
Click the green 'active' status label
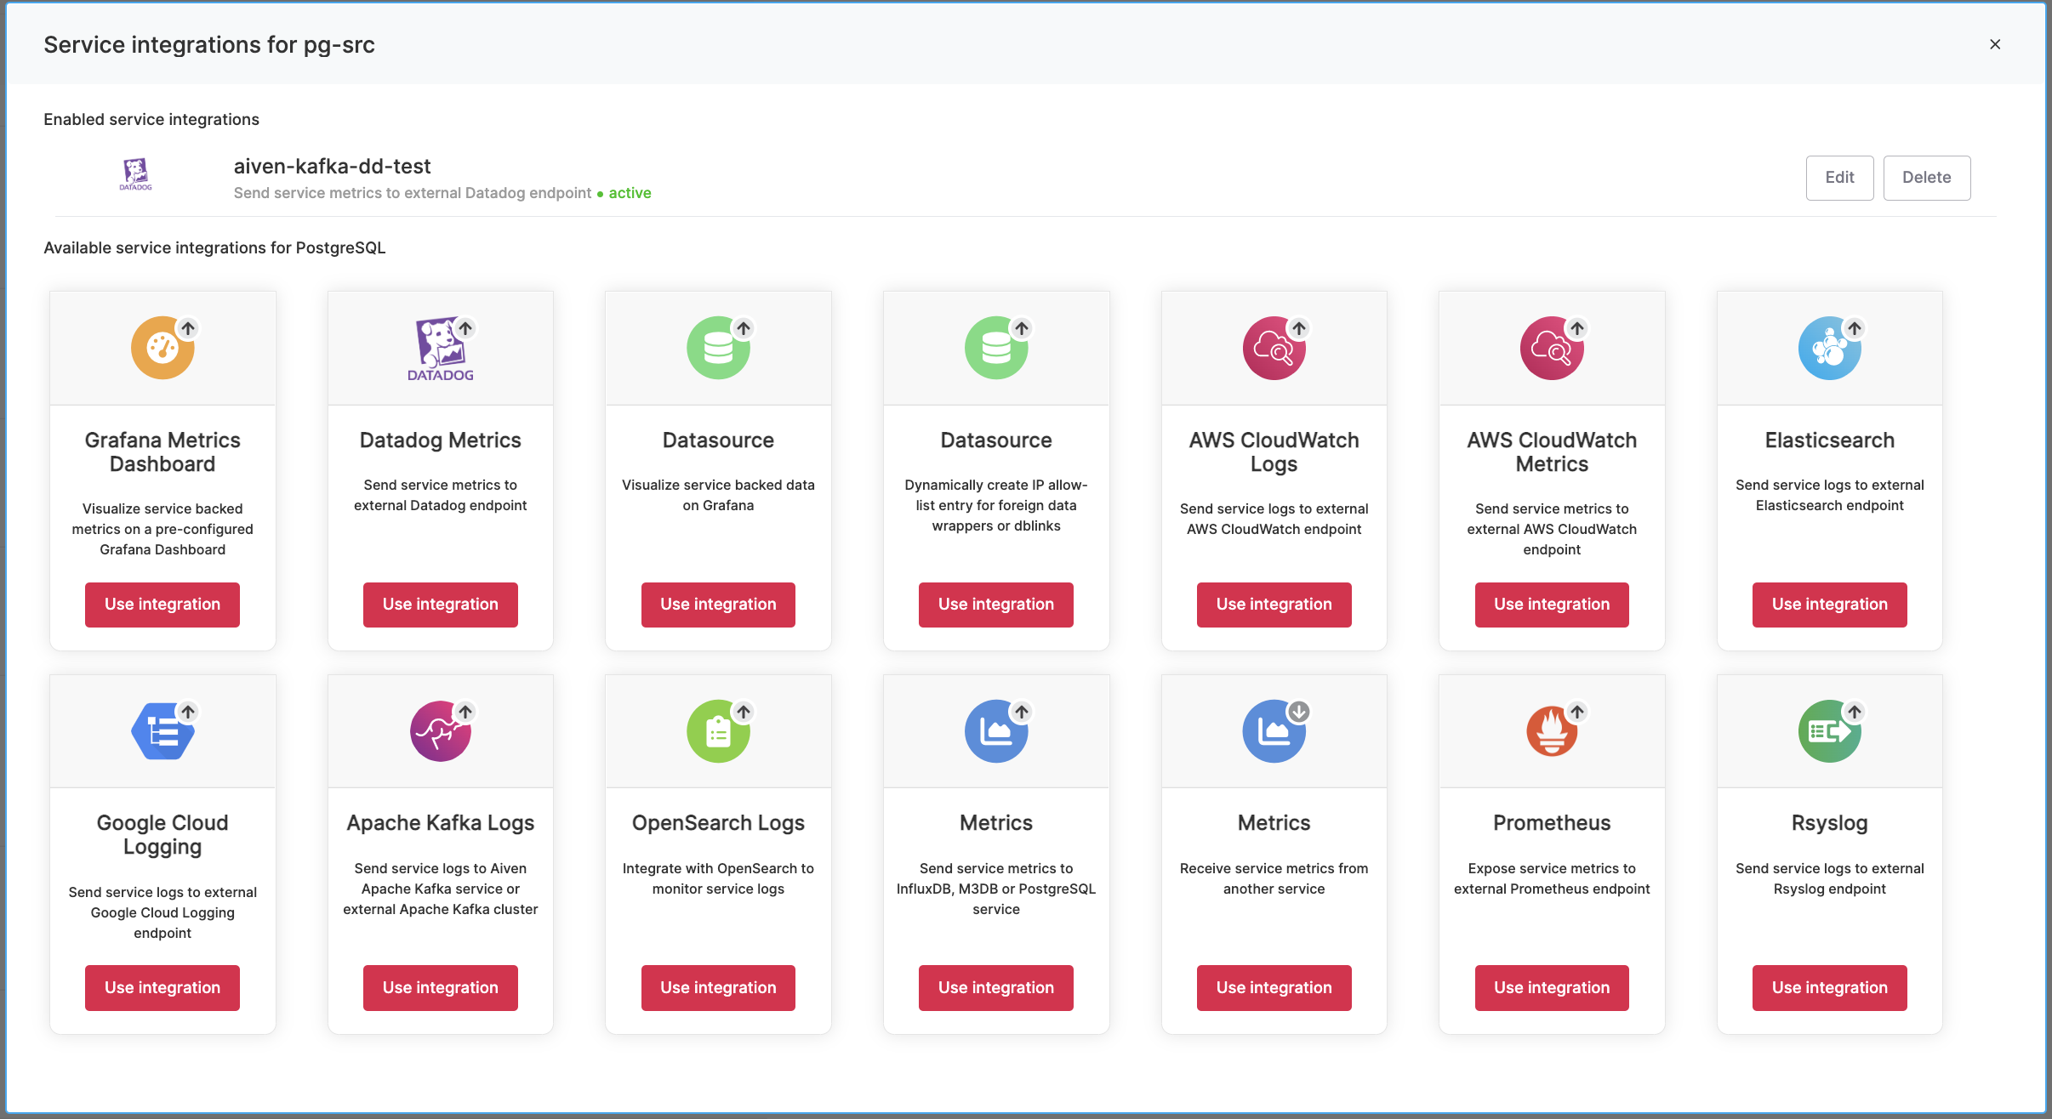(630, 193)
